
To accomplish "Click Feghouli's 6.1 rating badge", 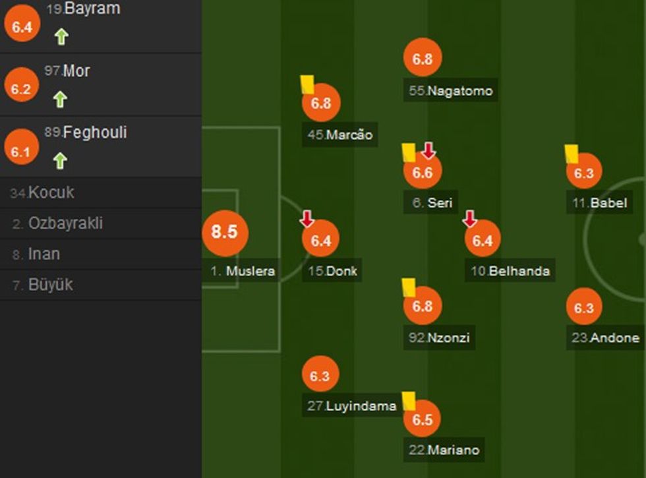I will tap(20, 152).
